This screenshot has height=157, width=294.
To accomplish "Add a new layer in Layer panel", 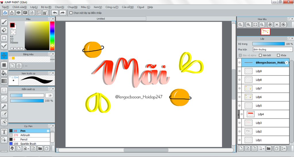I will click(241, 149).
